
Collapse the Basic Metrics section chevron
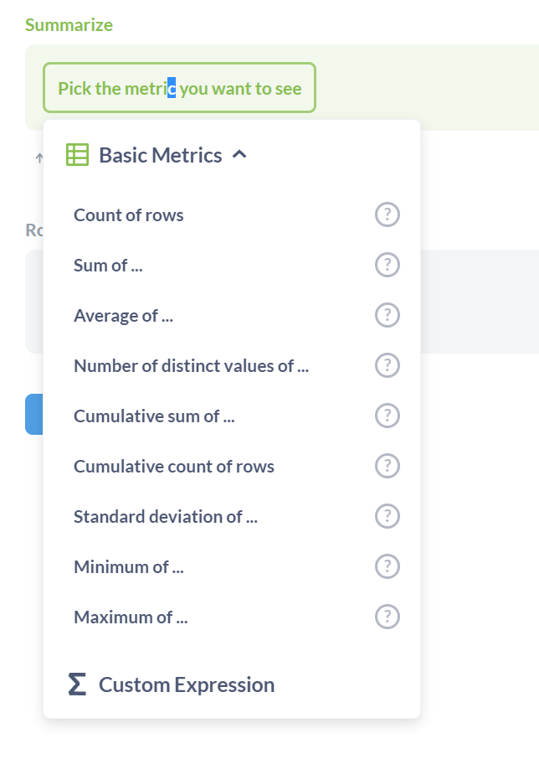click(239, 155)
